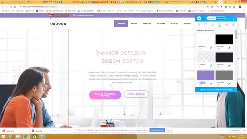Image resolution: width=247 pixels, height=139 pixels.
Task: Edit the transparent checkered color with its pencil
Action: 211,66
